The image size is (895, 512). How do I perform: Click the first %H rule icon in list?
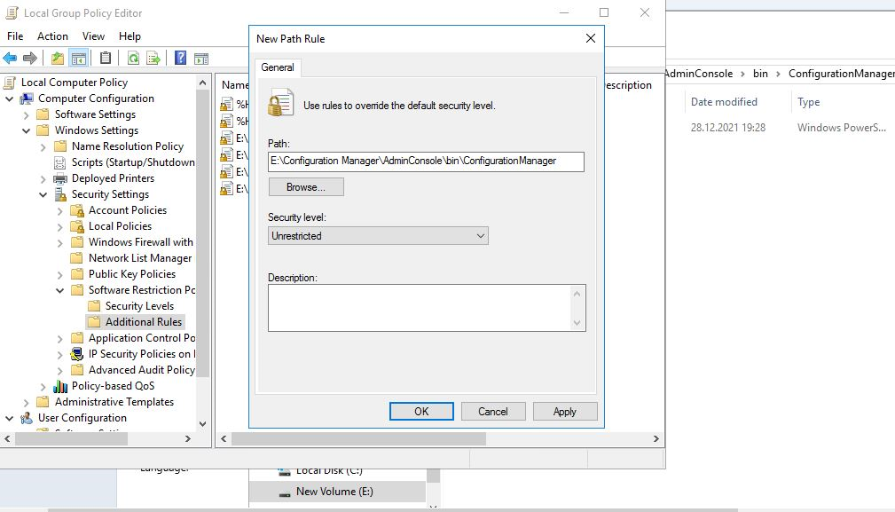[226, 104]
